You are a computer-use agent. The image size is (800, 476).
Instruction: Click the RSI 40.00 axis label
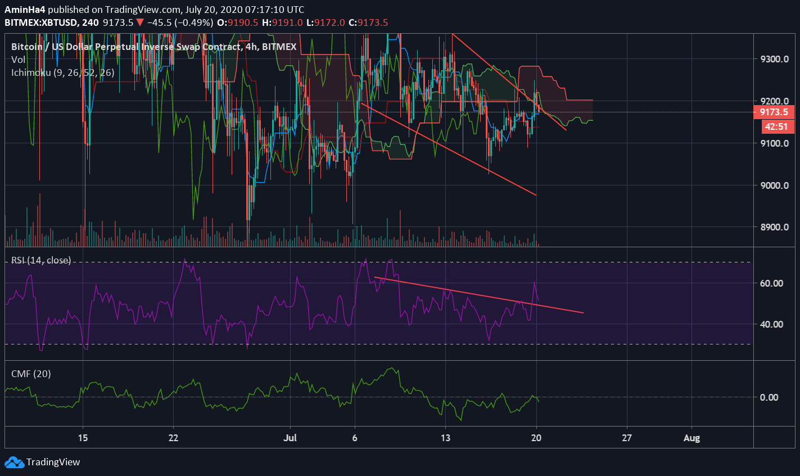click(771, 324)
